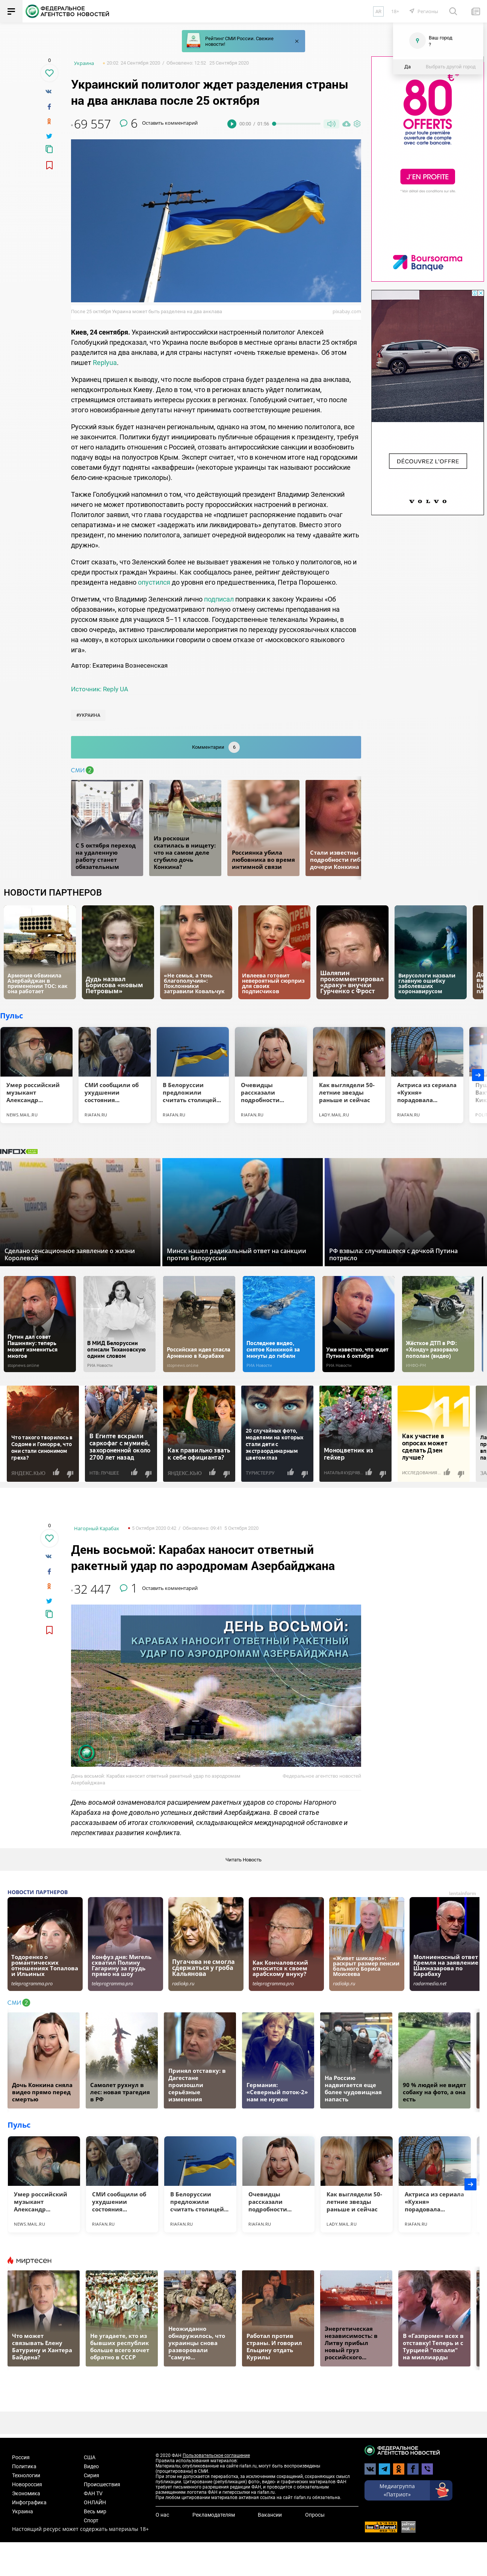Open the Источник: Reply UA source link
The image size is (487, 2576).
click(x=99, y=689)
